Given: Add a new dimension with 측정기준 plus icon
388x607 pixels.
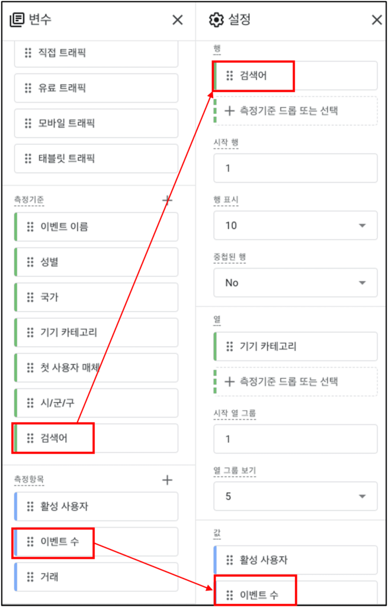Looking at the screenshot, I should pos(167,200).
